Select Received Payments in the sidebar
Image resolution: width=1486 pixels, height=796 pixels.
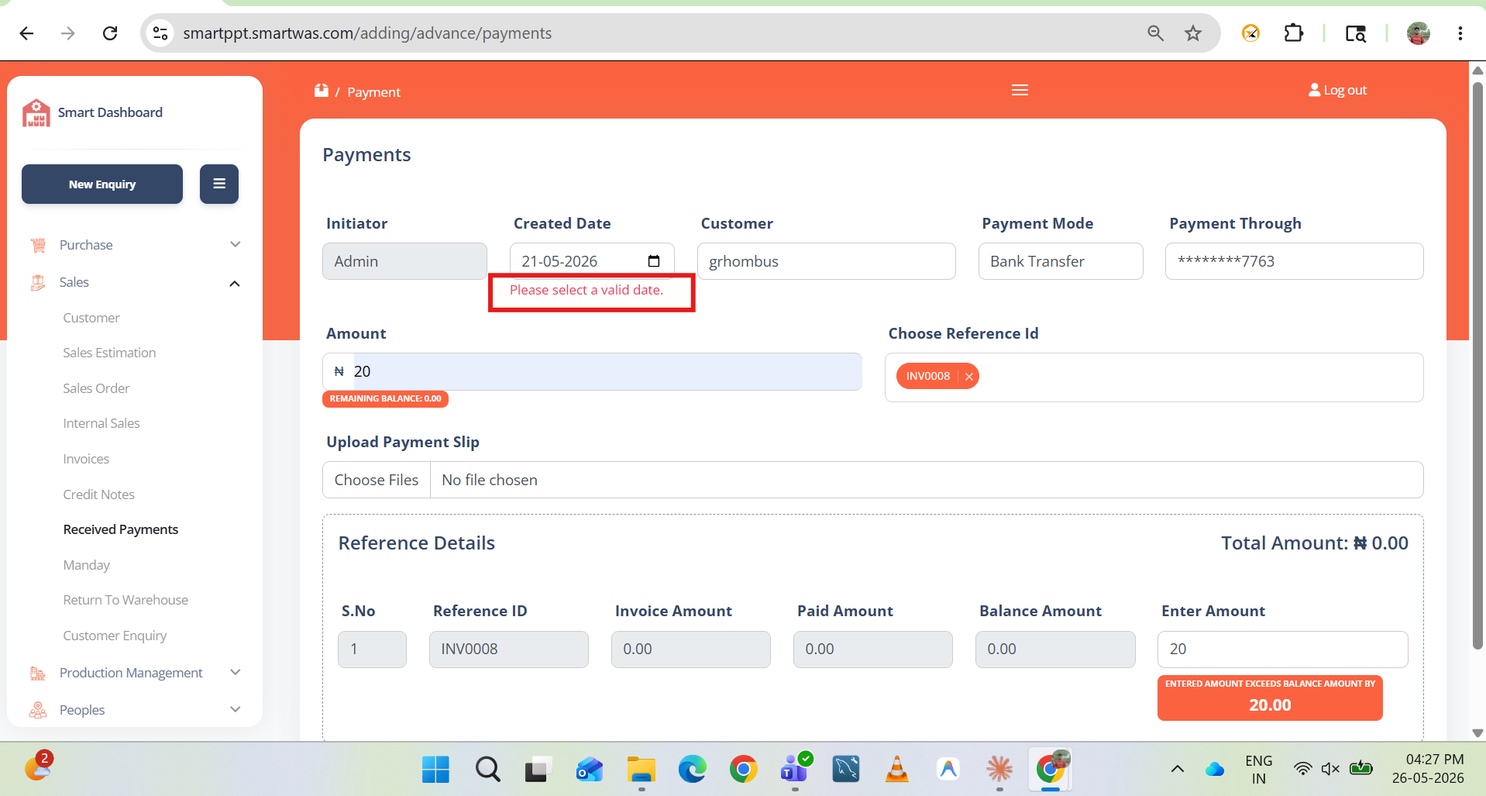(121, 529)
